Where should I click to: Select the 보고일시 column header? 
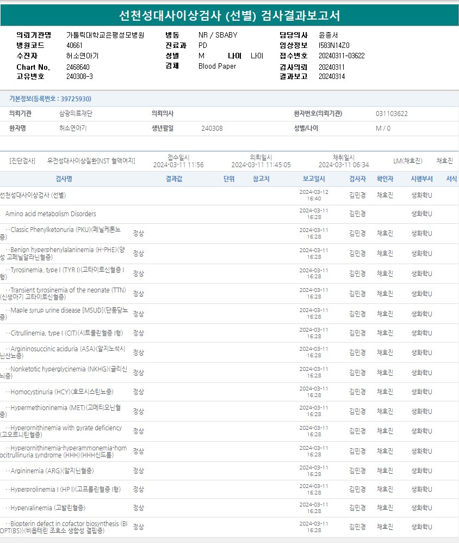(x=314, y=179)
